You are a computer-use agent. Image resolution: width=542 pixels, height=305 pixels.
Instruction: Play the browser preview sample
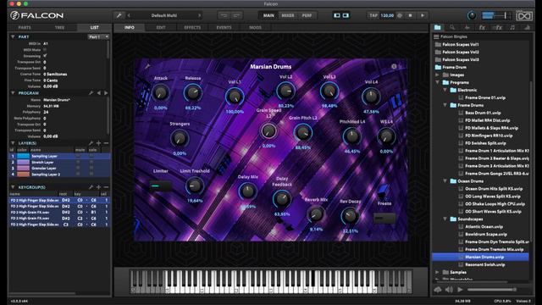point(460,290)
